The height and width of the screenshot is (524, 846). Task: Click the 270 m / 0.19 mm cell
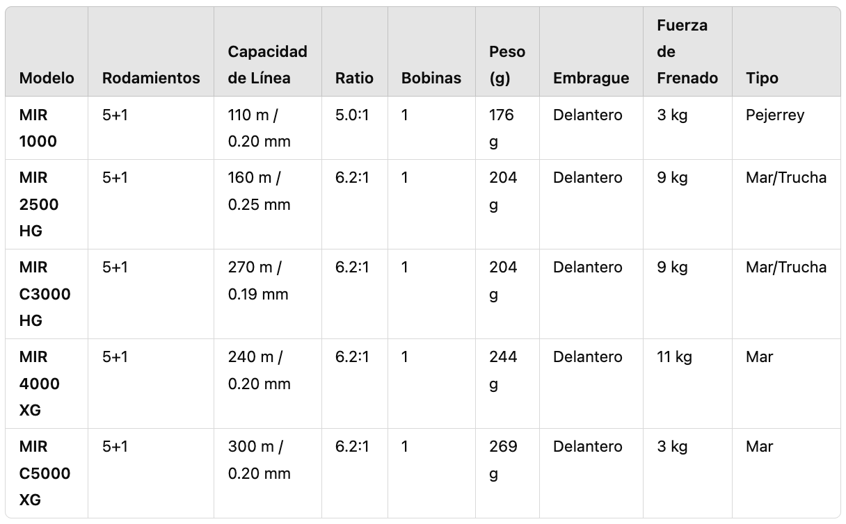(x=258, y=280)
